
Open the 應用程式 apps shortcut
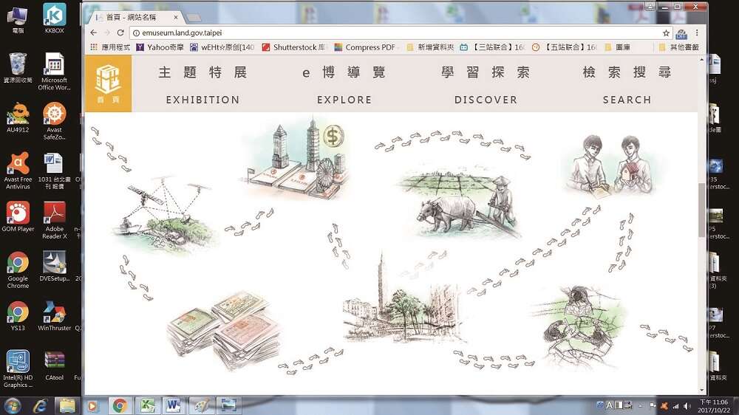click(110, 47)
